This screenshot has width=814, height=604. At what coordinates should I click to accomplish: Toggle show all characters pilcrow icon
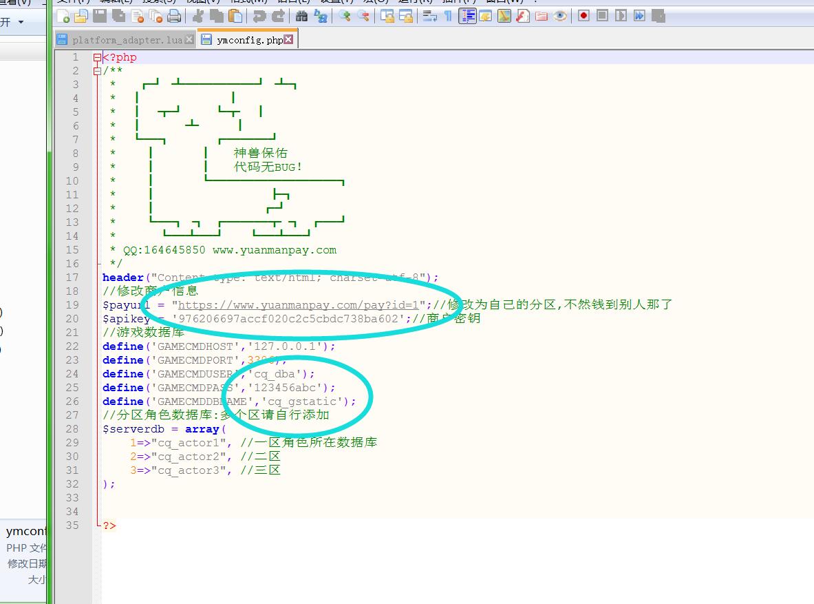(448, 16)
